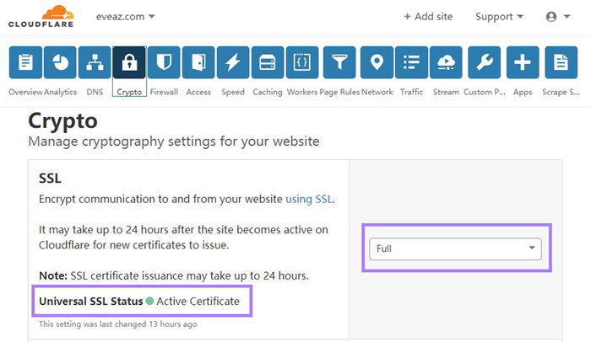Open the Access door icon
The width and height of the screenshot is (591, 342).
(198, 62)
